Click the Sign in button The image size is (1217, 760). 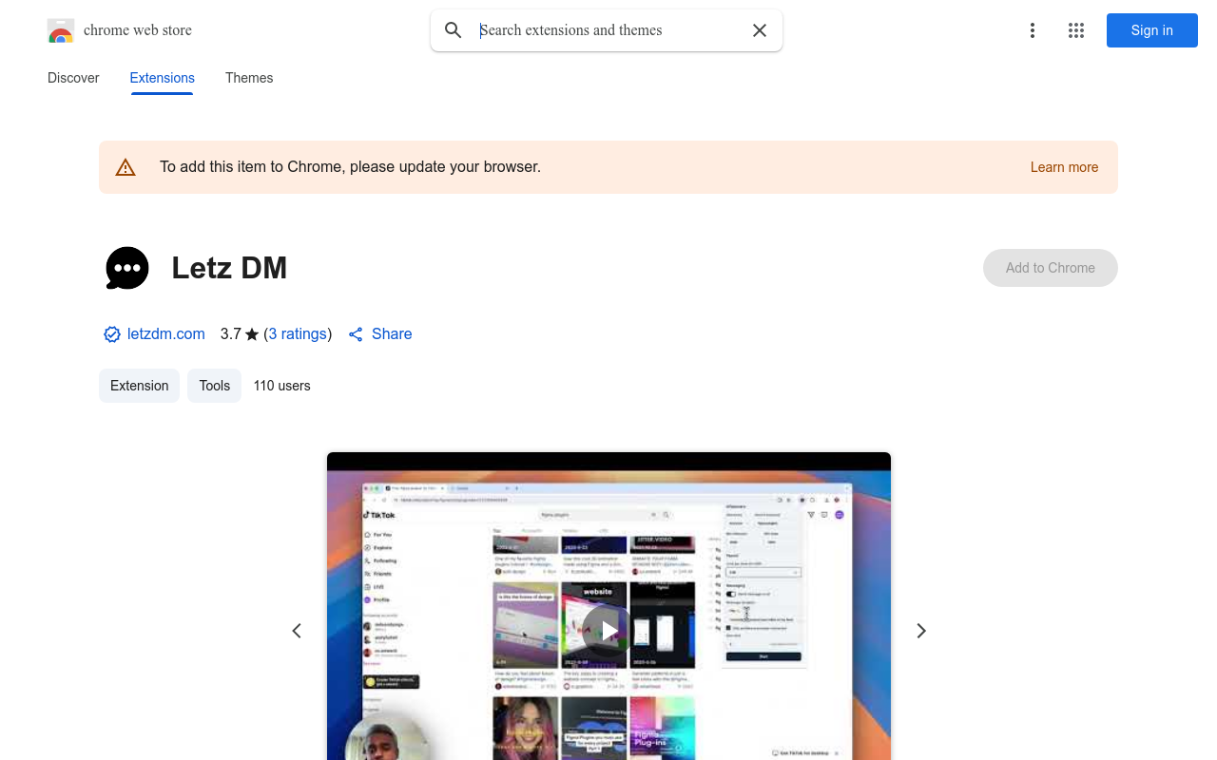tap(1152, 30)
